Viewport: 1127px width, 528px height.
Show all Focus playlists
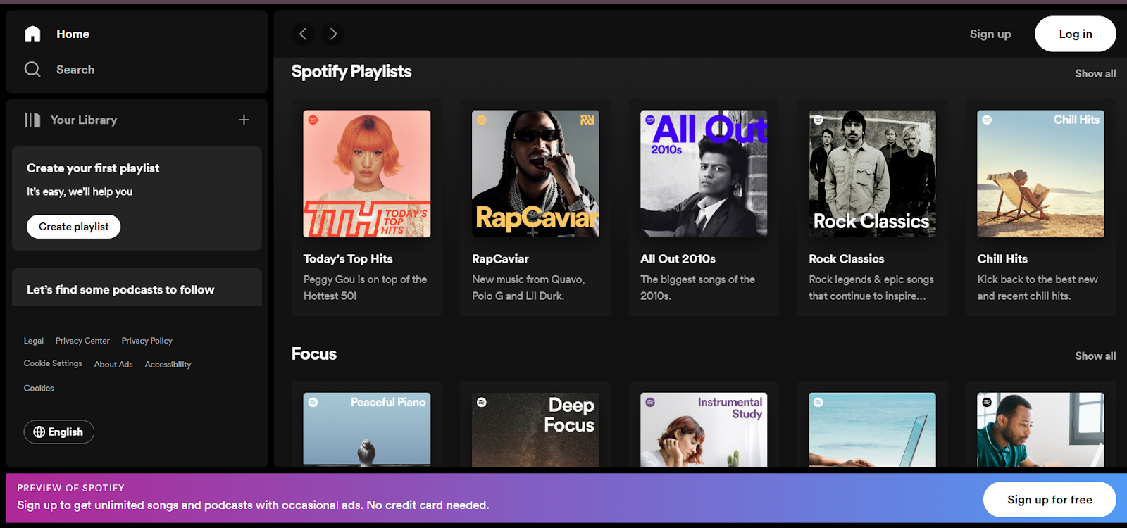1095,356
